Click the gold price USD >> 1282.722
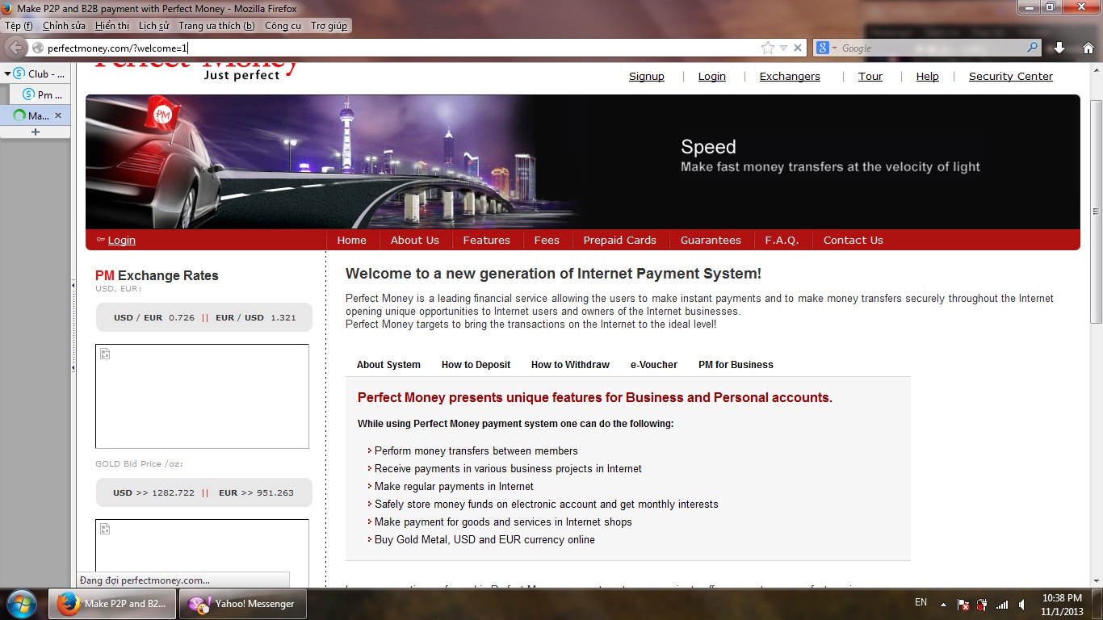The width and height of the screenshot is (1103, 620). pos(153,492)
